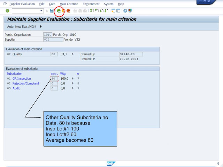Click the Audit score field

pyautogui.click(x=54, y=88)
